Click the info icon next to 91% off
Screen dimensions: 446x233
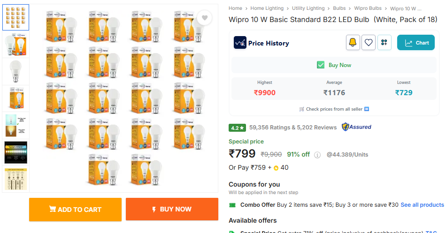coord(317,155)
